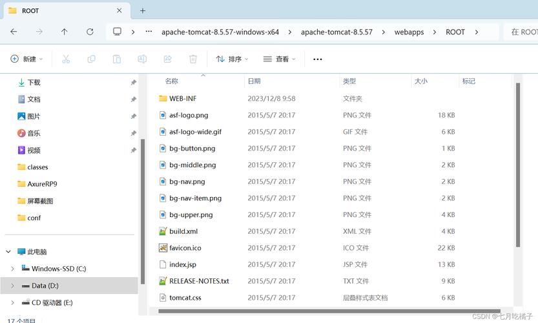Open a new tab with plus button
Viewport: 538px width, 323px height.
143,10
